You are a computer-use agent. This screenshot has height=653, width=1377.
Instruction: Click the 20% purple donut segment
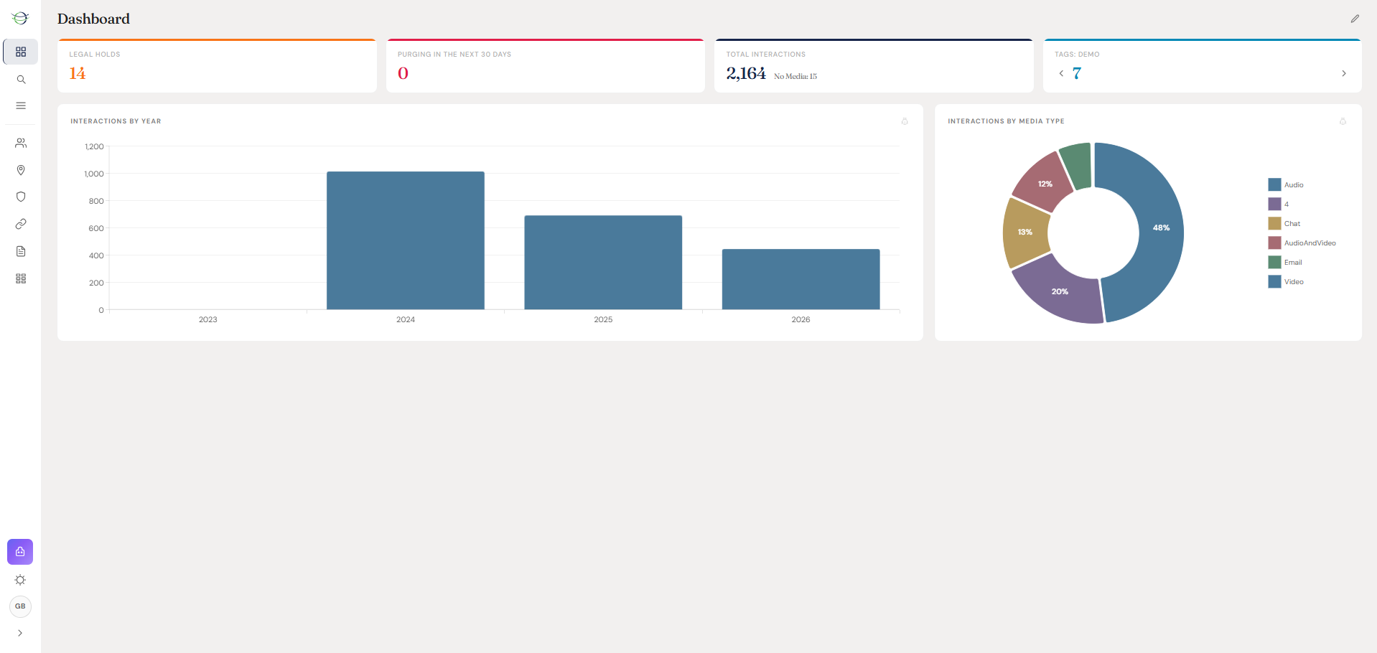[1060, 291]
